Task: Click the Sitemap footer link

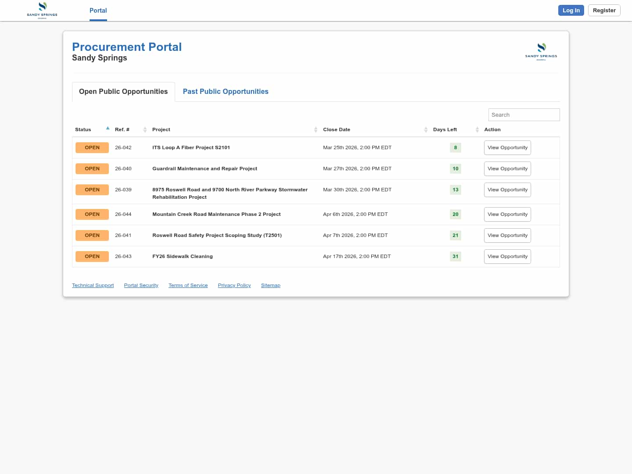Action: (x=270, y=285)
